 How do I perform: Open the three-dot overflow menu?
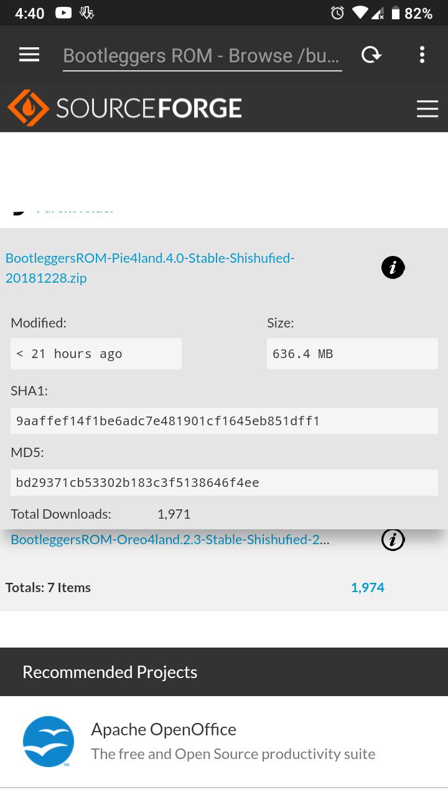(422, 55)
